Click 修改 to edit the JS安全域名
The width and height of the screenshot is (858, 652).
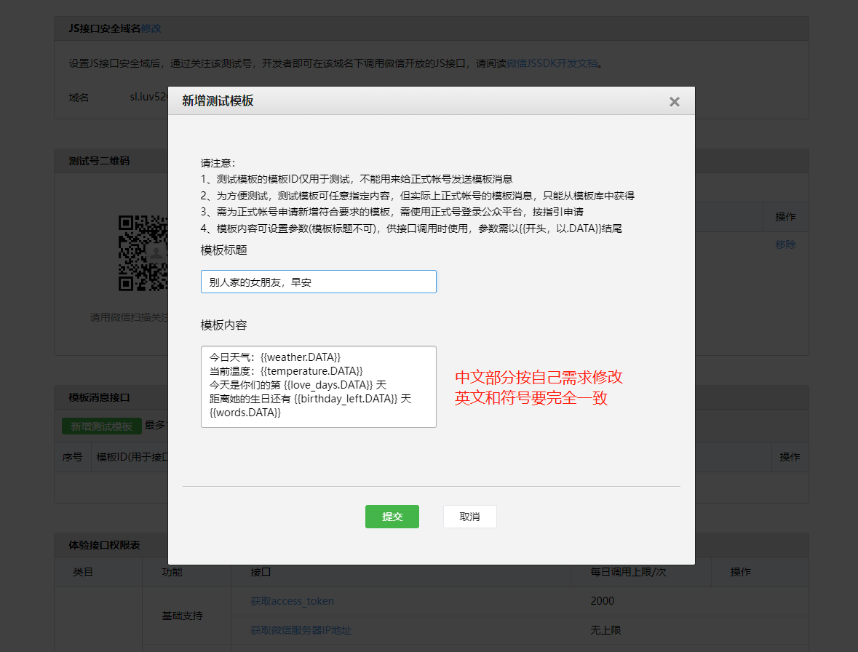pyautogui.click(x=151, y=28)
